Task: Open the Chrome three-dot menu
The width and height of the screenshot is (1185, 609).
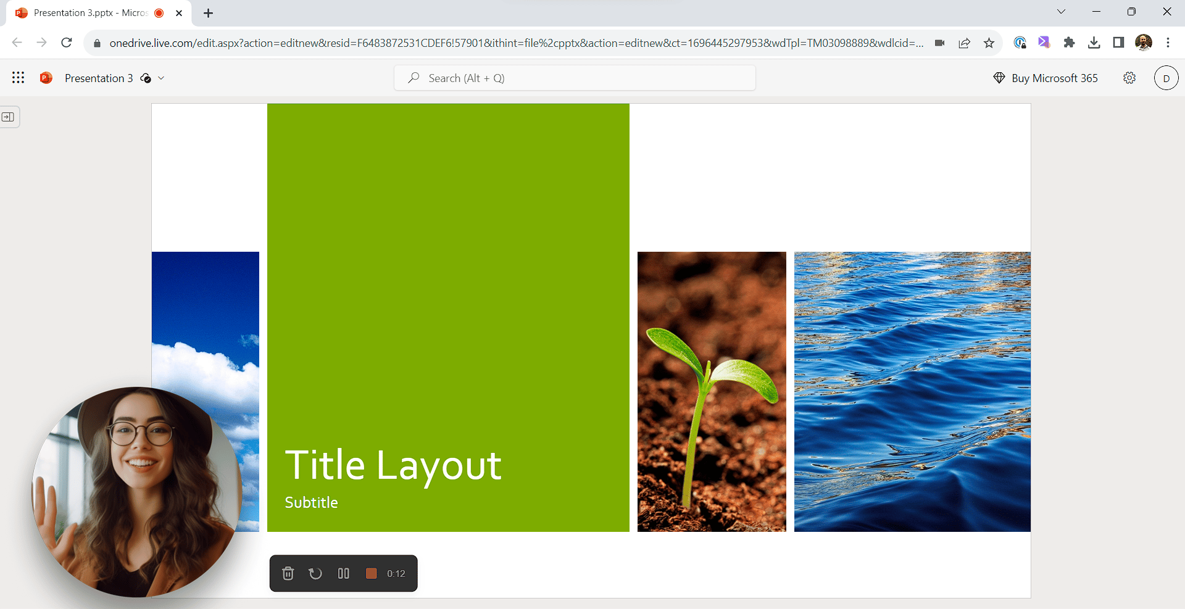Action: pyautogui.click(x=1168, y=43)
